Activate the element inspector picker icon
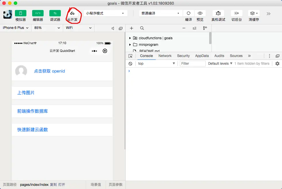Image resolution: width=282 pixels, height=189 pixels. (x=131, y=56)
